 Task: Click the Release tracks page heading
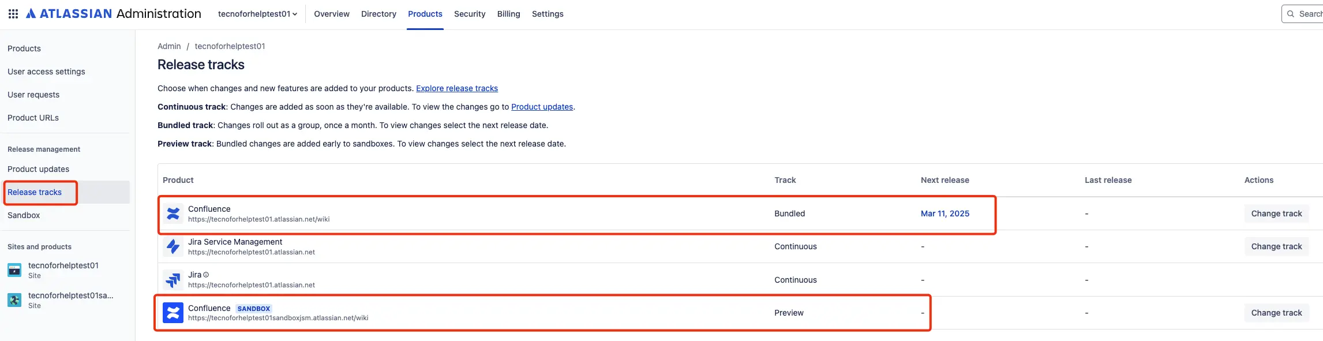pos(201,65)
